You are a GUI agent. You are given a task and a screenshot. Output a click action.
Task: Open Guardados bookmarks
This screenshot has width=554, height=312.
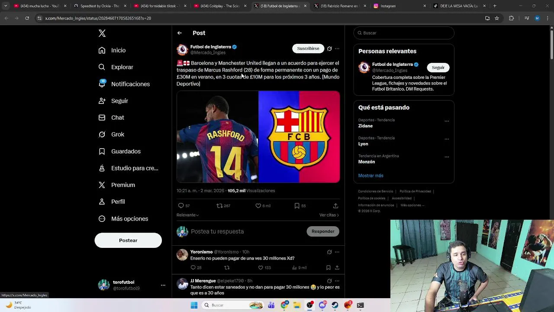(119, 151)
